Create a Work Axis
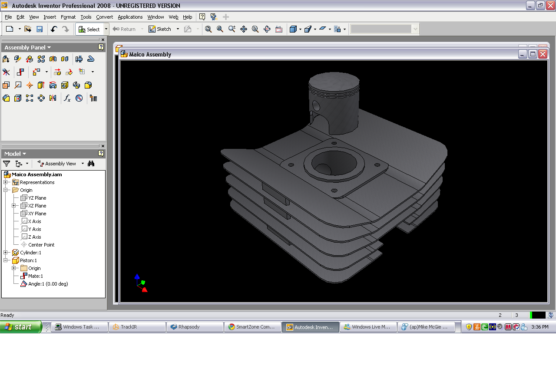This screenshot has height=375, width=556. coord(18,85)
